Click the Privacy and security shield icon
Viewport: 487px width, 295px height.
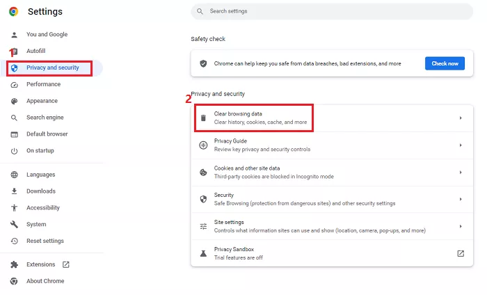[15, 68]
